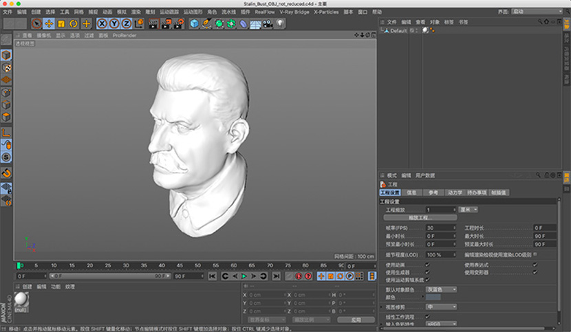Open the X-Particles menu

pos(326,12)
